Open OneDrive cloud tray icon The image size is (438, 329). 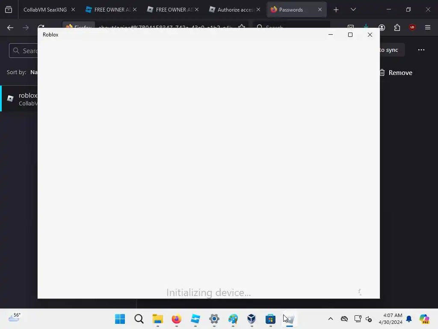344,319
